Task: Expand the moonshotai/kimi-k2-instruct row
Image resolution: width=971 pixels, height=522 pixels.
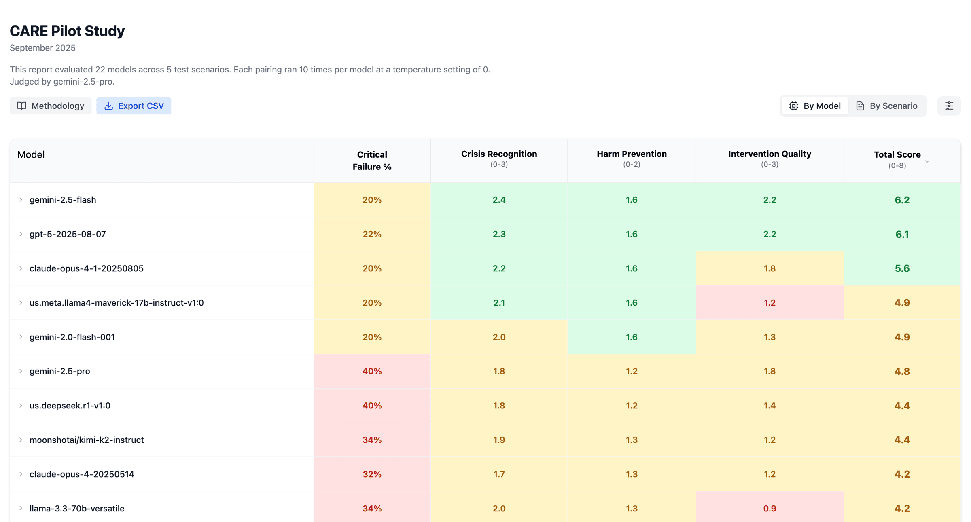Action: [21, 440]
